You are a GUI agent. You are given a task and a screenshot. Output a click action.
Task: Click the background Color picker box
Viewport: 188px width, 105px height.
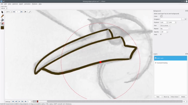[161, 16]
